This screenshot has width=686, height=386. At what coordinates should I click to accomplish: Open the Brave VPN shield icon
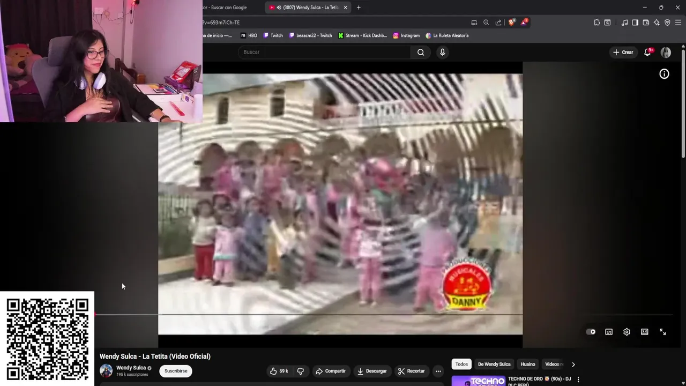667,23
